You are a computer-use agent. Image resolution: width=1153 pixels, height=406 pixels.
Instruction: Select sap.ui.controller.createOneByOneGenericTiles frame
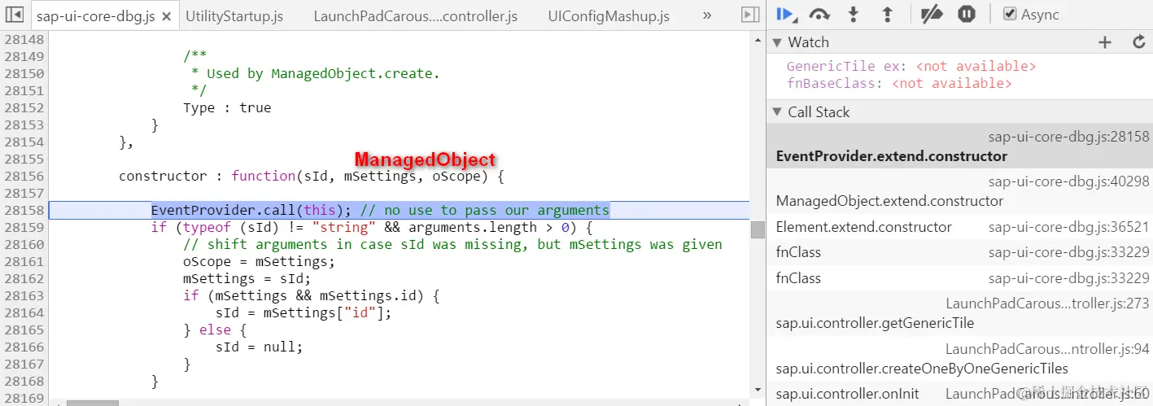coord(959,359)
